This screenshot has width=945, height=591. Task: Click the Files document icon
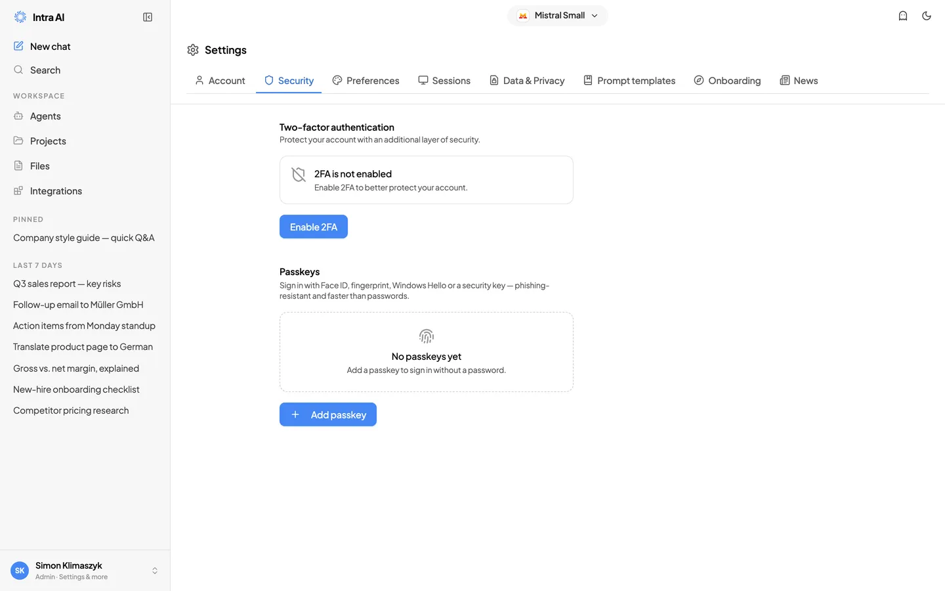pyautogui.click(x=18, y=165)
